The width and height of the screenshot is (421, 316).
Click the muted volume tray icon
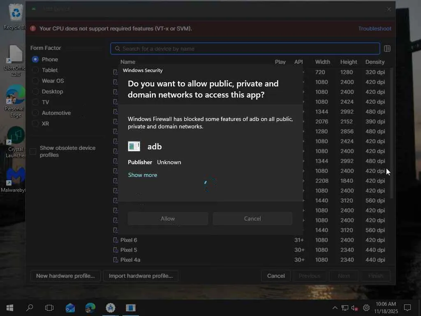point(355,308)
